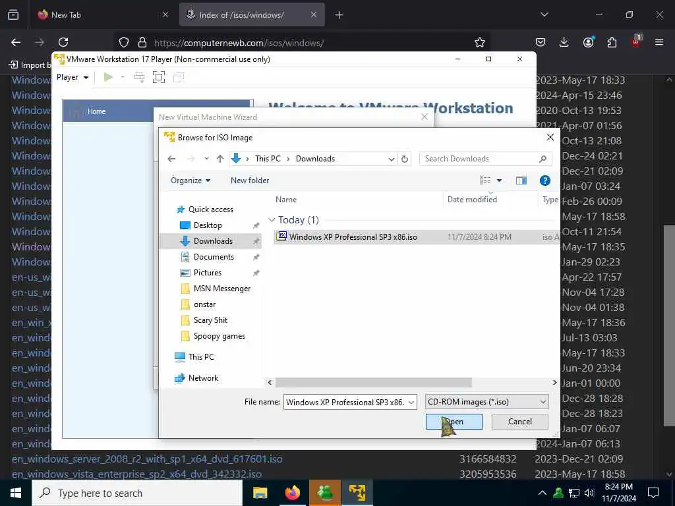Click VMware Unity mode toolbar icon
675x506 pixels.
click(x=178, y=77)
